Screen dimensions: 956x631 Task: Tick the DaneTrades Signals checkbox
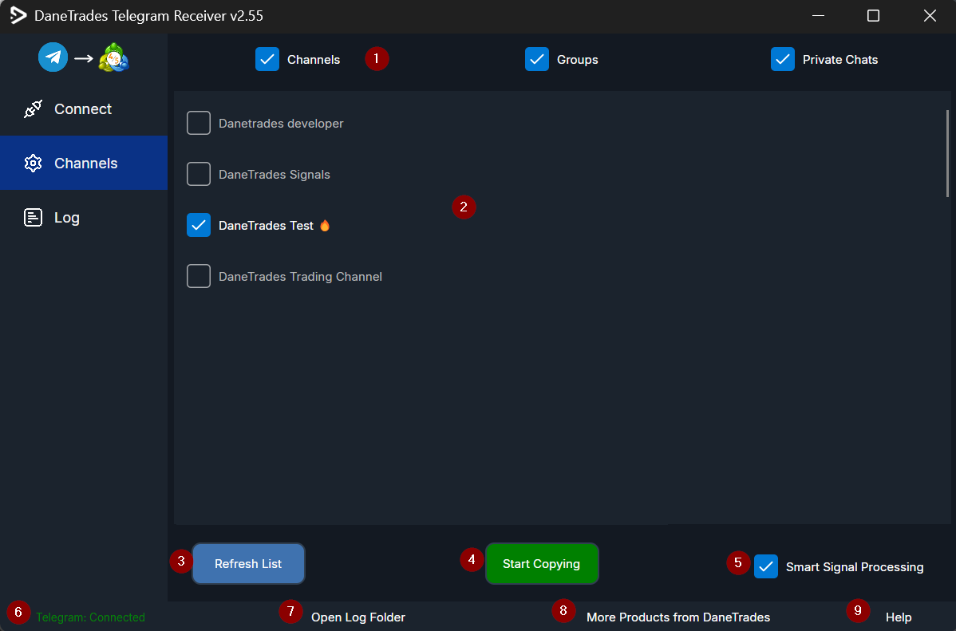tap(199, 175)
